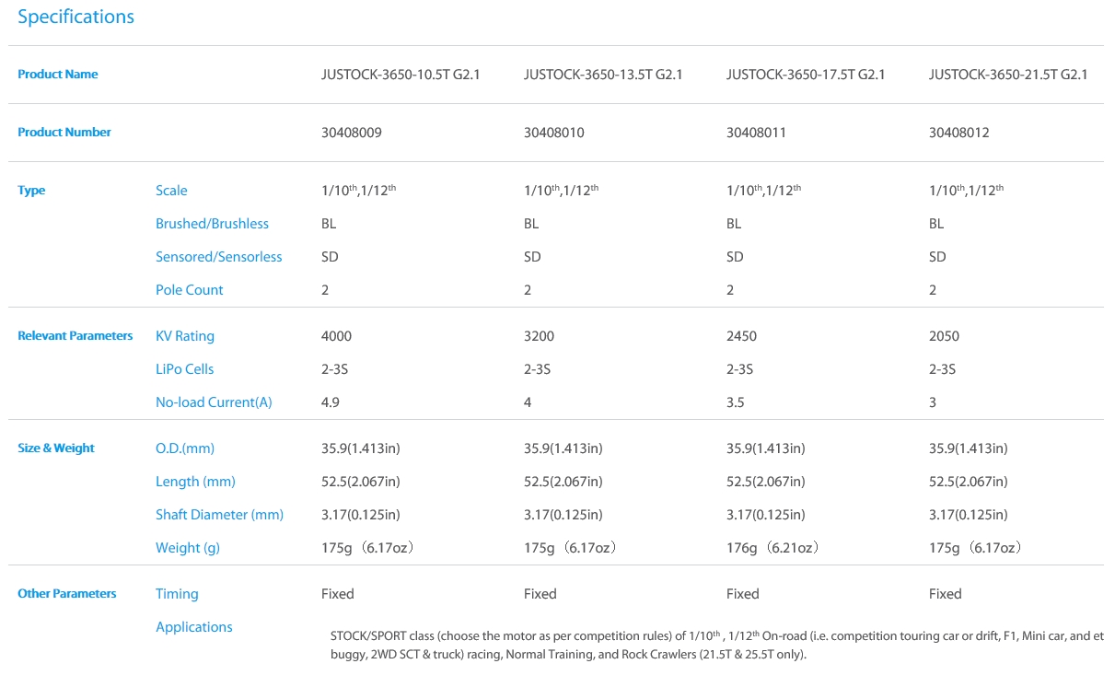Click the Size & Weight section label
This screenshot has width=1115, height=687.
coord(56,448)
